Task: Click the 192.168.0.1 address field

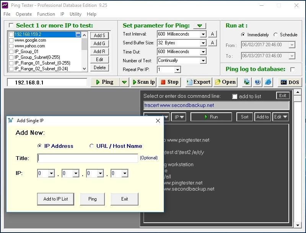Action: 47,83
